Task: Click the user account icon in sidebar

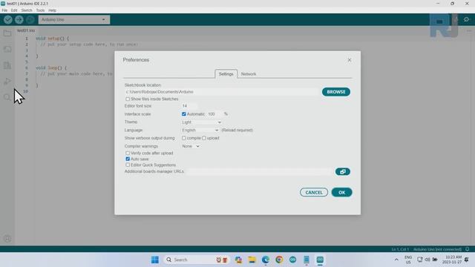Action: coord(7,239)
